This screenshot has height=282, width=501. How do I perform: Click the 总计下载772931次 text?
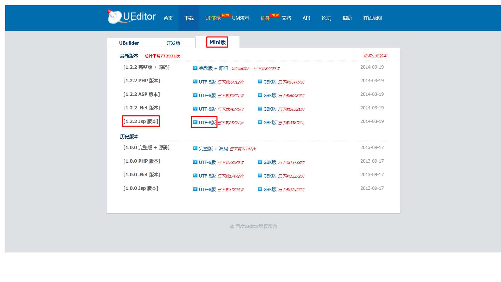point(162,56)
